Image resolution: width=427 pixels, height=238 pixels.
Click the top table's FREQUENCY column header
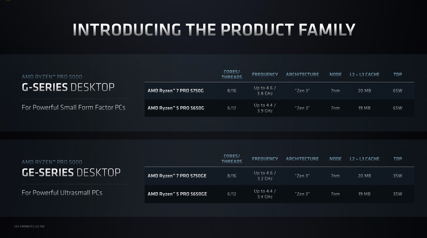pyautogui.click(x=265, y=75)
